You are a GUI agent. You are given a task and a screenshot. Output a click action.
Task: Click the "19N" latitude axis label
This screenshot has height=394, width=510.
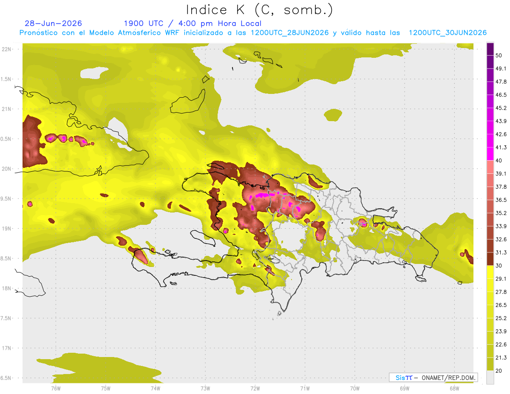6,229
